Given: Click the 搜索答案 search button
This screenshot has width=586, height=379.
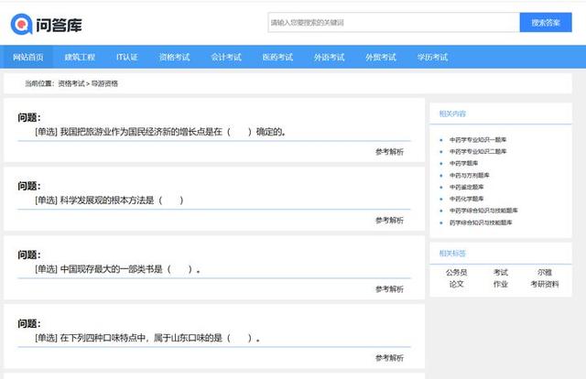Looking at the screenshot, I should click(546, 22).
